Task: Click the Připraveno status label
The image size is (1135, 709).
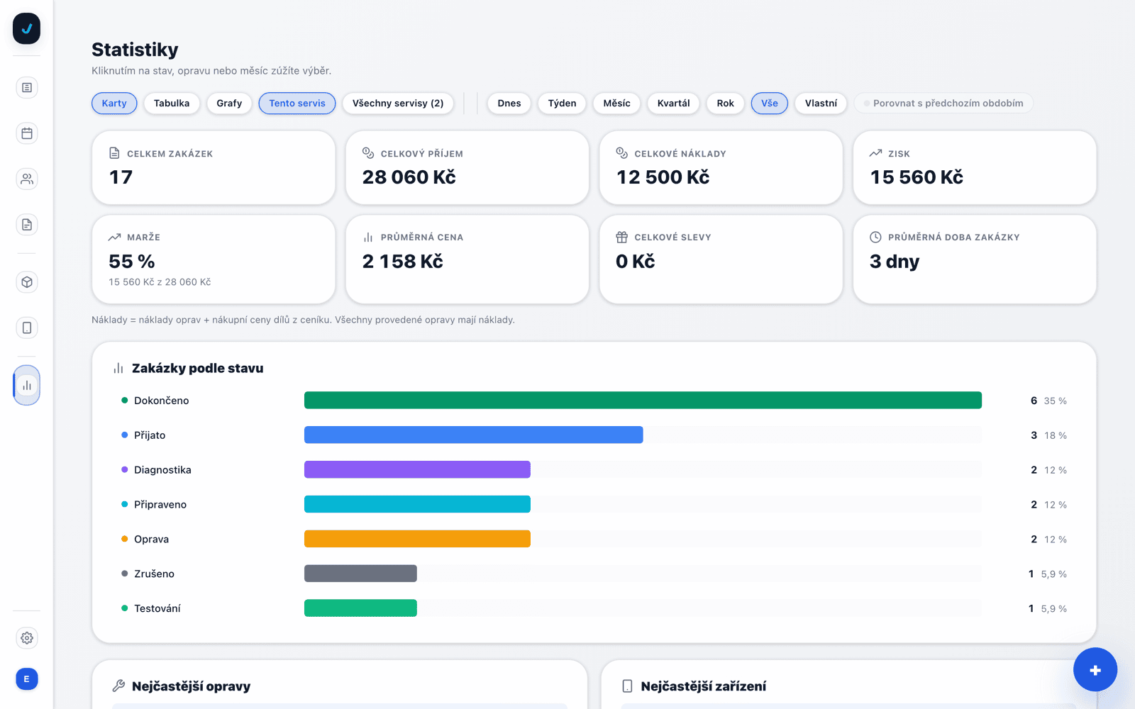Action: pos(160,505)
